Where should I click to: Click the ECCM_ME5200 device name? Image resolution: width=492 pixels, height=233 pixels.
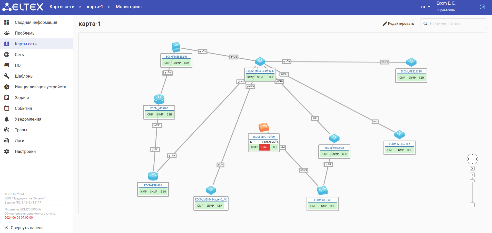coord(159,108)
